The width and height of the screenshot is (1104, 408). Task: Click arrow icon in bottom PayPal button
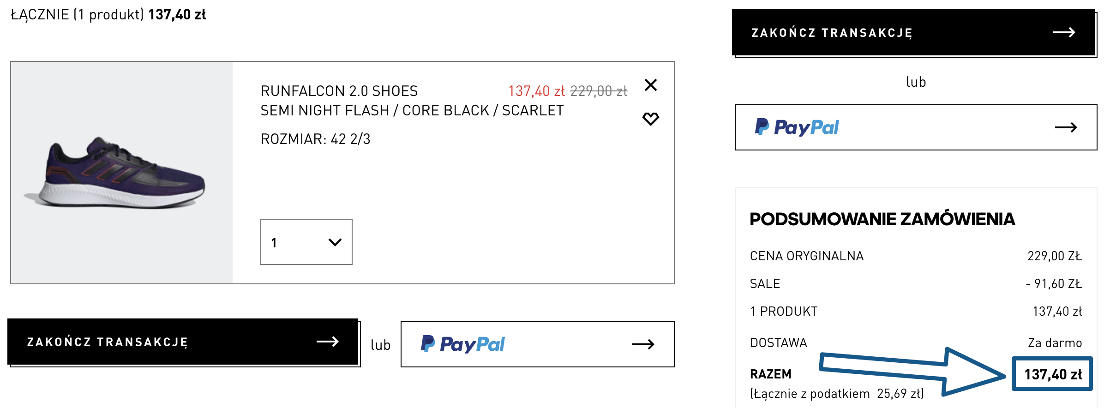[643, 344]
